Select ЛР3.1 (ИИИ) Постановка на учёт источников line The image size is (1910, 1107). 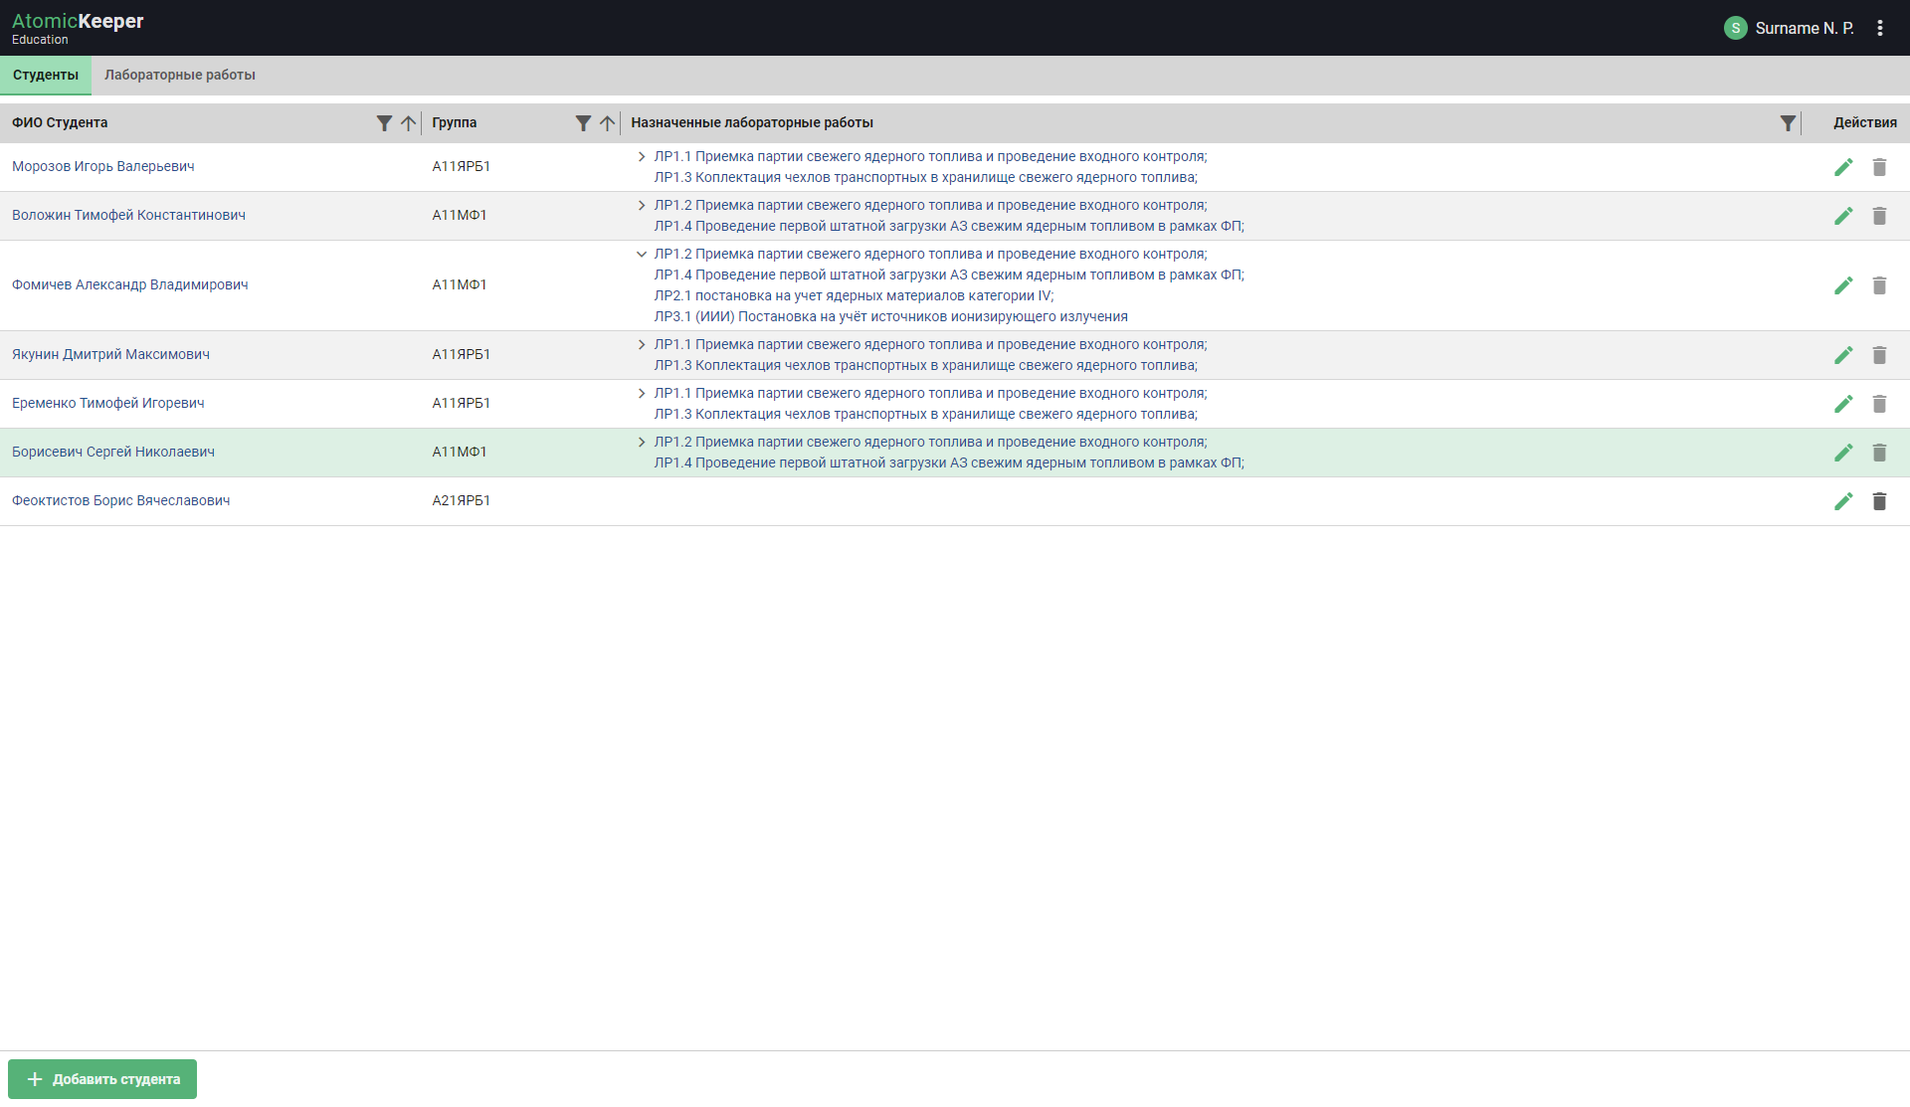point(891,317)
